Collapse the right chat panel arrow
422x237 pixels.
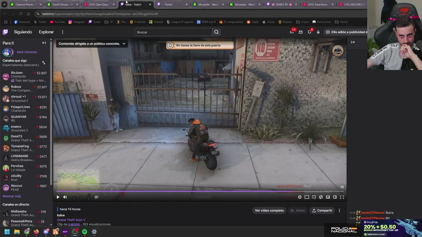tap(353, 42)
